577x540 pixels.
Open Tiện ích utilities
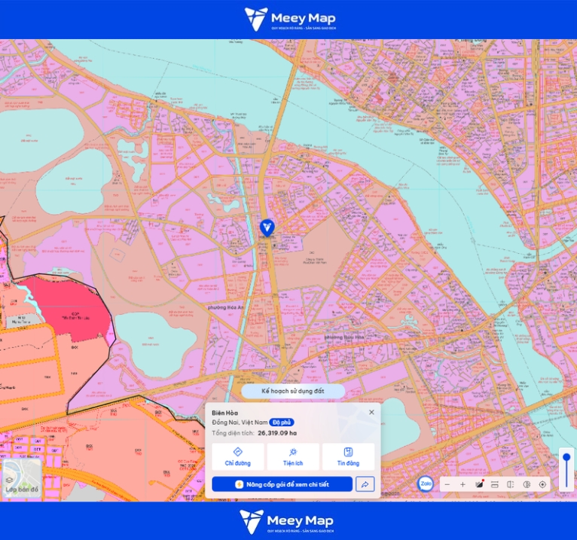[x=293, y=456]
